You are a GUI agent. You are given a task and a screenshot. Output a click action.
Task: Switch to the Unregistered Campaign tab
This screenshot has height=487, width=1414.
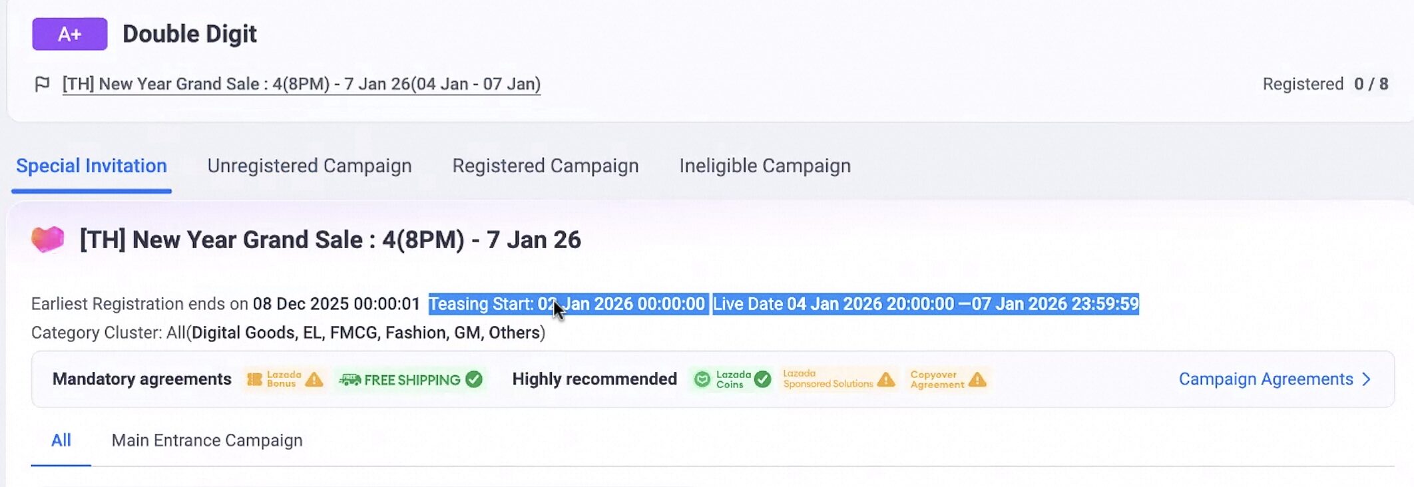[x=310, y=166]
